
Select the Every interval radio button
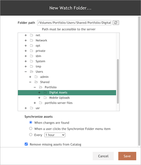(31, 135)
